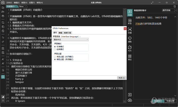
Task: Open the 编辑 preferences tab
Action: click(x=61, y=33)
